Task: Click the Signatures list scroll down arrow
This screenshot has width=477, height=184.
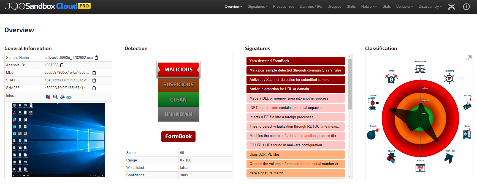Action: 350,176
